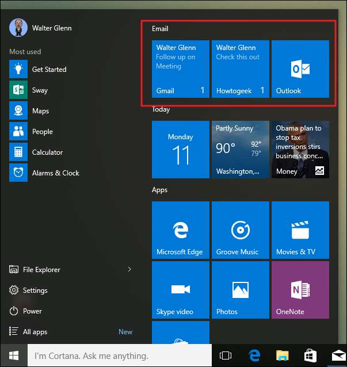Expand the File Explorer jump list arrow
This screenshot has height=367, width=347.
coord(129,269)
